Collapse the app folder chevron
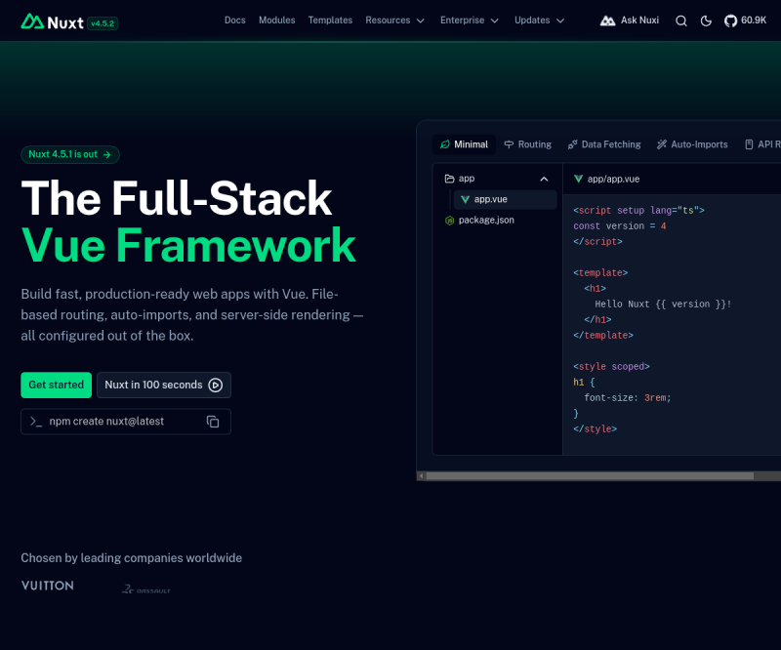The width and height of the screenshot is (781, 650). [x=544, y=179]
